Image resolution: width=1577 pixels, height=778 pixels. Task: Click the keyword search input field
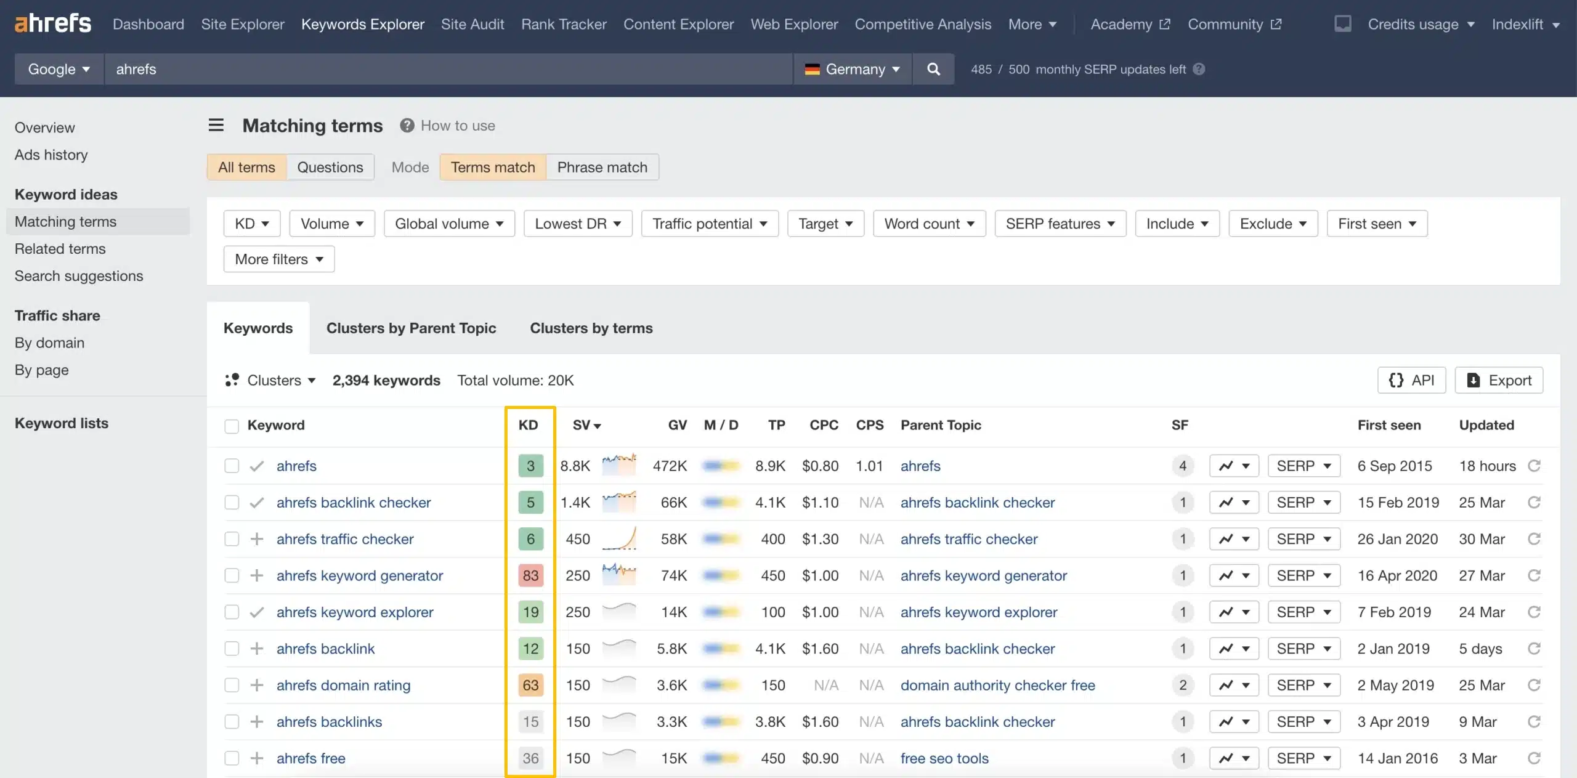448,69
